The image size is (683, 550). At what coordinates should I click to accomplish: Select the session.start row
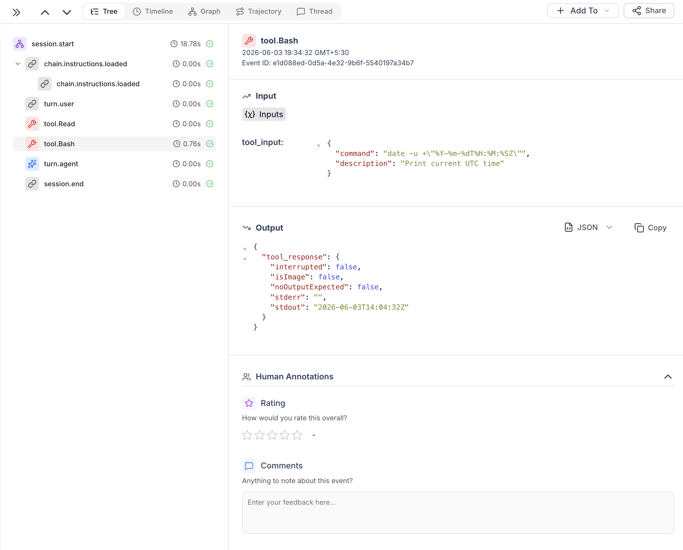coord(114,44)
